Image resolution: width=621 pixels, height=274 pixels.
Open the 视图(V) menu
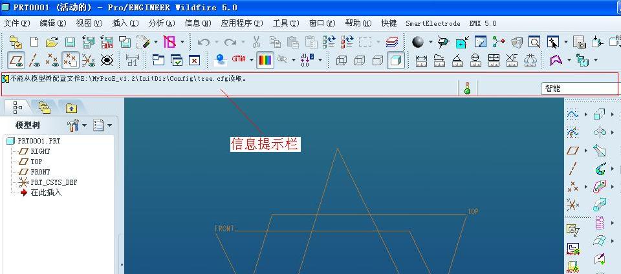click(89, 23)
